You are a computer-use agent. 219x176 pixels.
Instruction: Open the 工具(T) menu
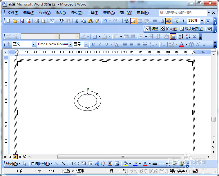[x=93, y=13]
